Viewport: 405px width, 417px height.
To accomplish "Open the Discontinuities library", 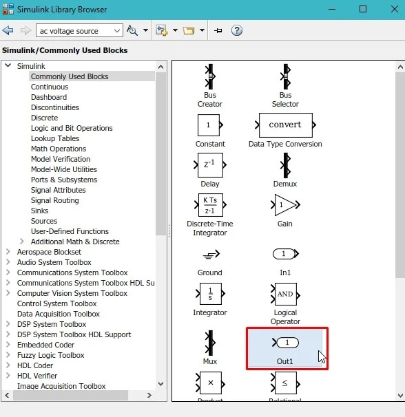I will 55,107.
